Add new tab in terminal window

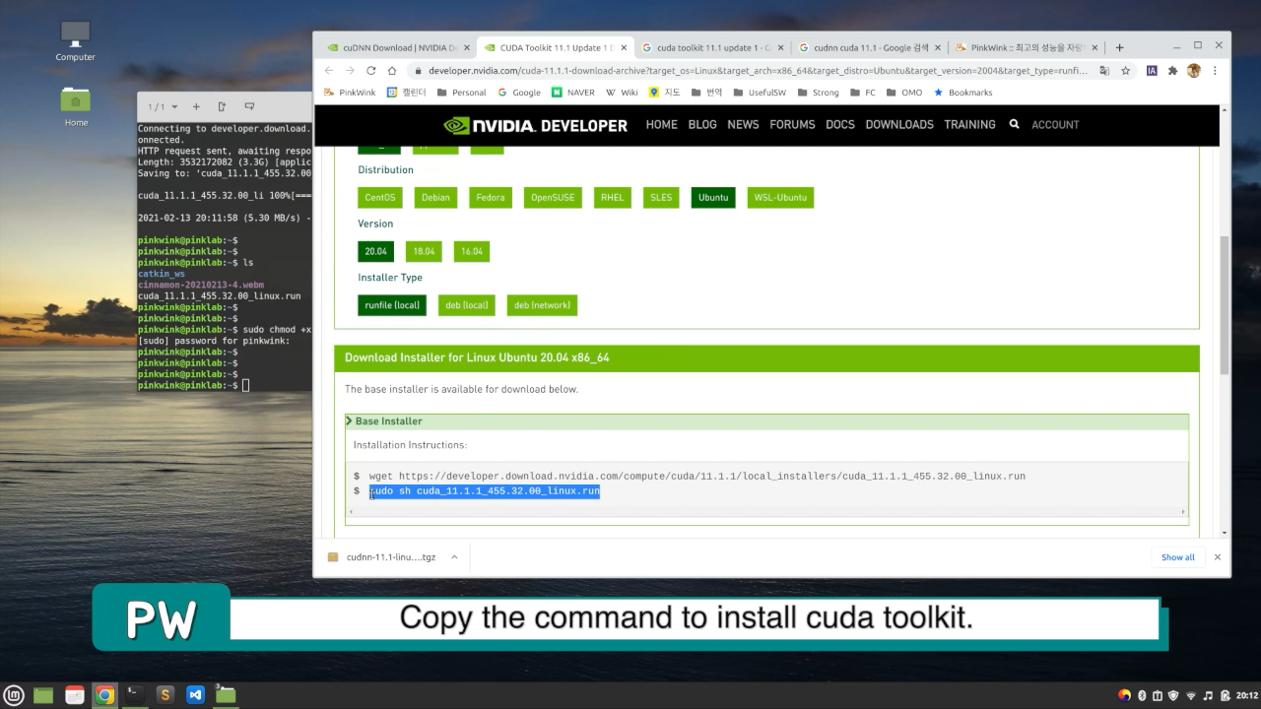tap(196, 106)
